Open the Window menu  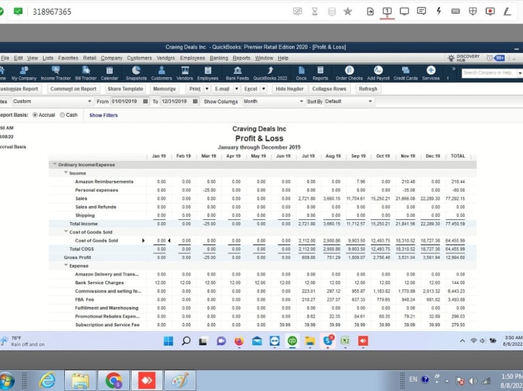(x=264, y=58)
